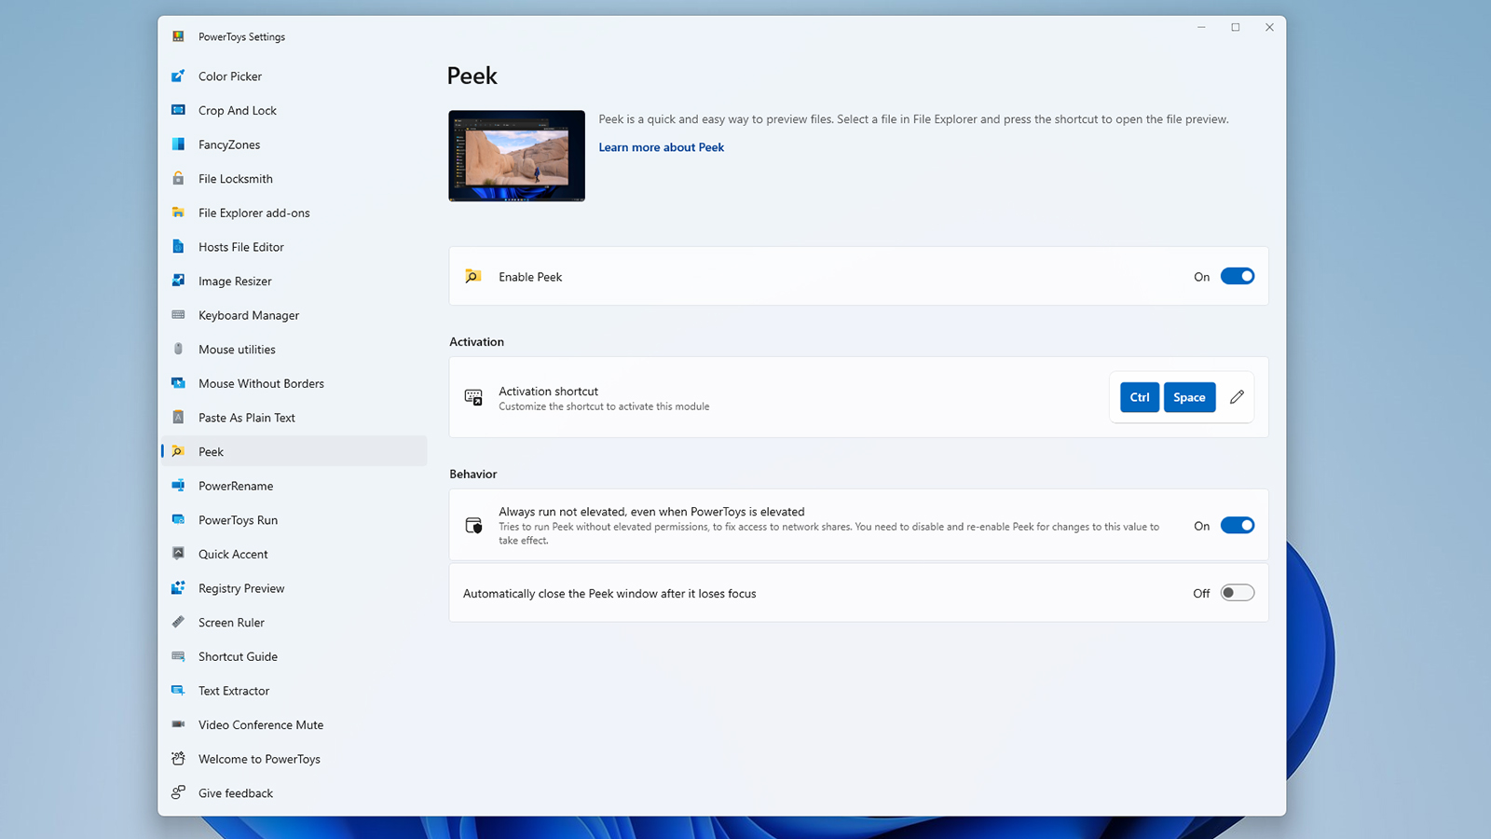Select Keyboard Manager in the sidebar
This screenshot has width=1491, height=839.
tap(294, 315)
